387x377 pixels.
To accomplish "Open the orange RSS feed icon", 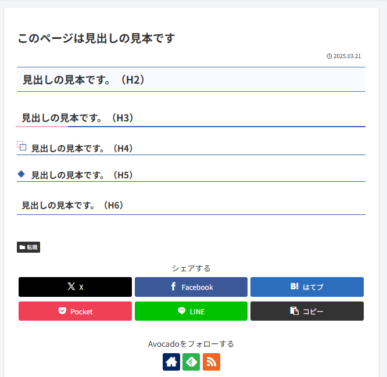I will 212,362.
